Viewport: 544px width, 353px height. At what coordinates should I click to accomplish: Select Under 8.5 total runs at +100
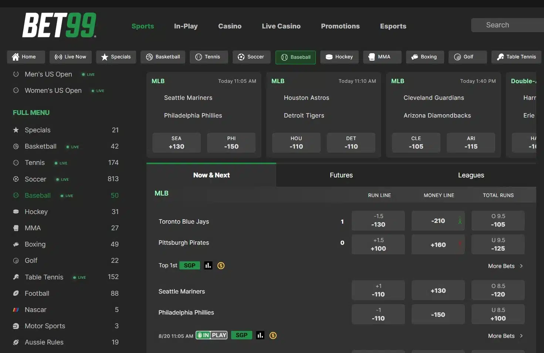click(498, 315)
